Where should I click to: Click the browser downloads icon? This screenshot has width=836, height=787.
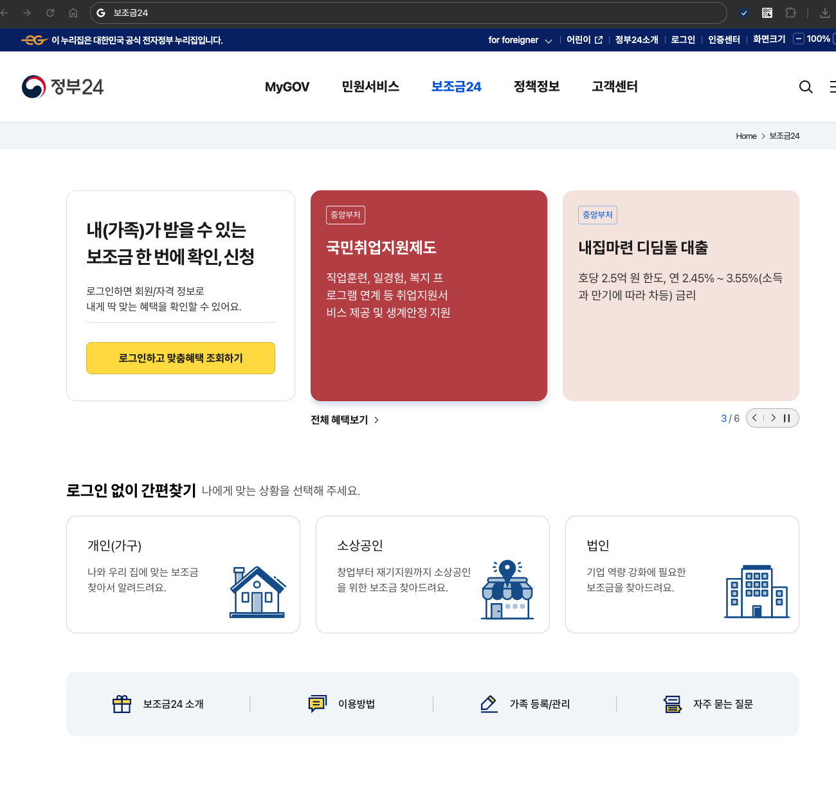point(825,13)
